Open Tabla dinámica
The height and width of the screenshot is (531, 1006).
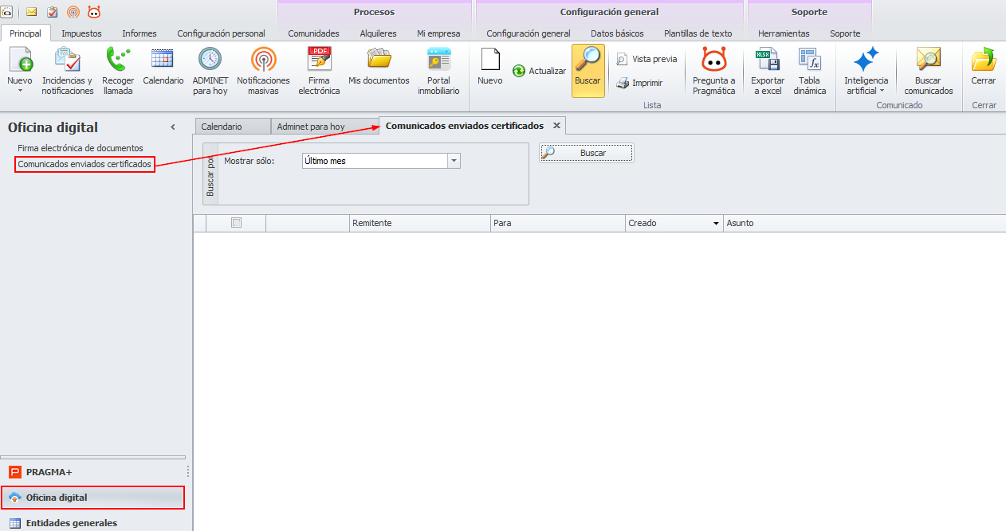point(810,71)
